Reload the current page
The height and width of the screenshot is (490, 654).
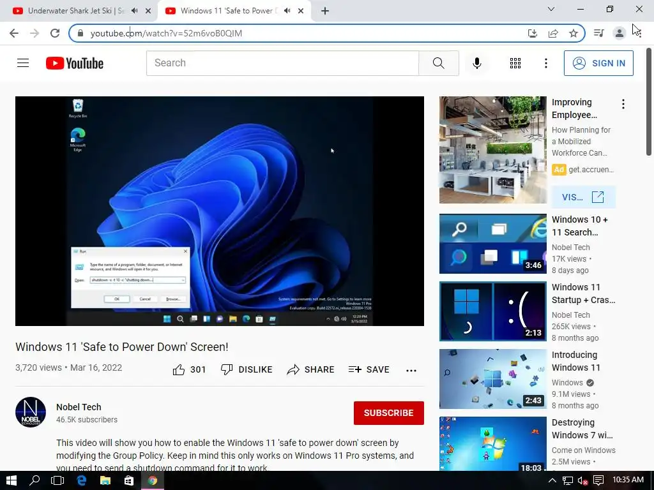55,33
